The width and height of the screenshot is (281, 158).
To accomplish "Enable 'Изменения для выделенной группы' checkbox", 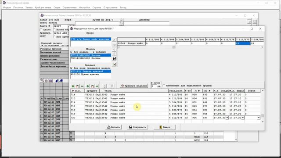I will point(164,86).
